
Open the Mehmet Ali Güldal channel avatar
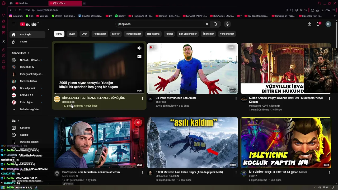tap(150, 173)
